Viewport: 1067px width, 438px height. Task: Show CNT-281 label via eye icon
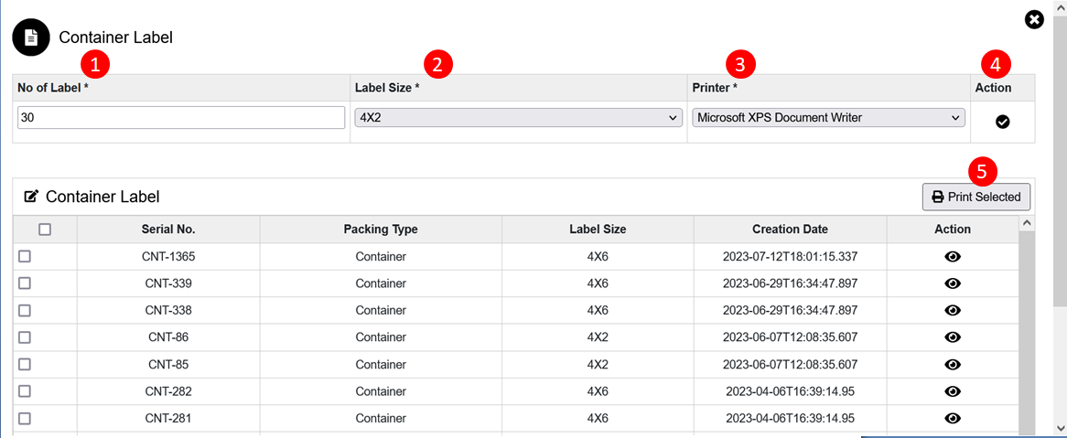click(952, 419)
